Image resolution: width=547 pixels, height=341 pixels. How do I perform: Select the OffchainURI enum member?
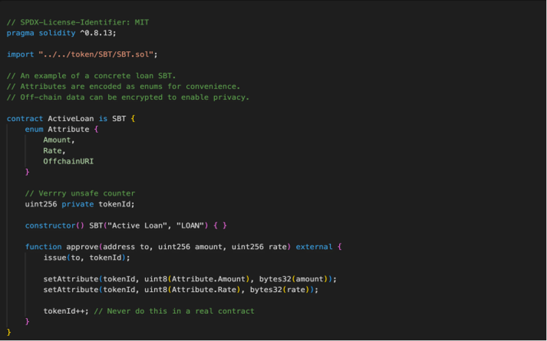(x=68, y=161)
